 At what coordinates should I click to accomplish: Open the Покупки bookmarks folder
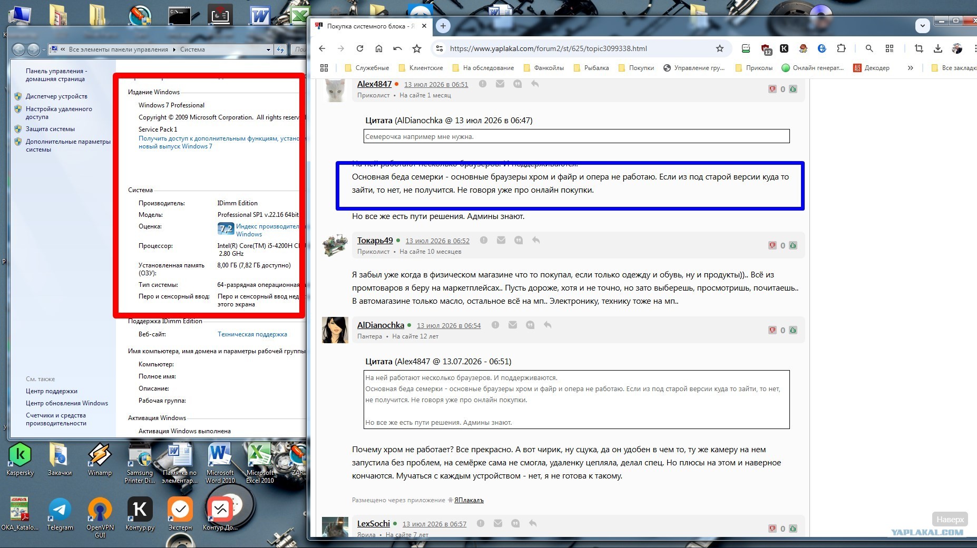(636, 68)
